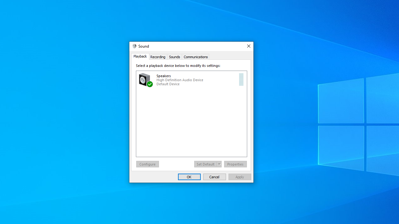The width and height of the screenshot is (399, 224).
Task: Open the Communications tab
Action: [195, 57]
